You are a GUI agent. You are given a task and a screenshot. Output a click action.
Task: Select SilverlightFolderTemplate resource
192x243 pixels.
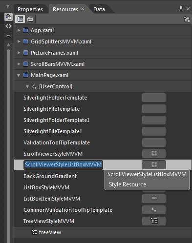(55, 98)
